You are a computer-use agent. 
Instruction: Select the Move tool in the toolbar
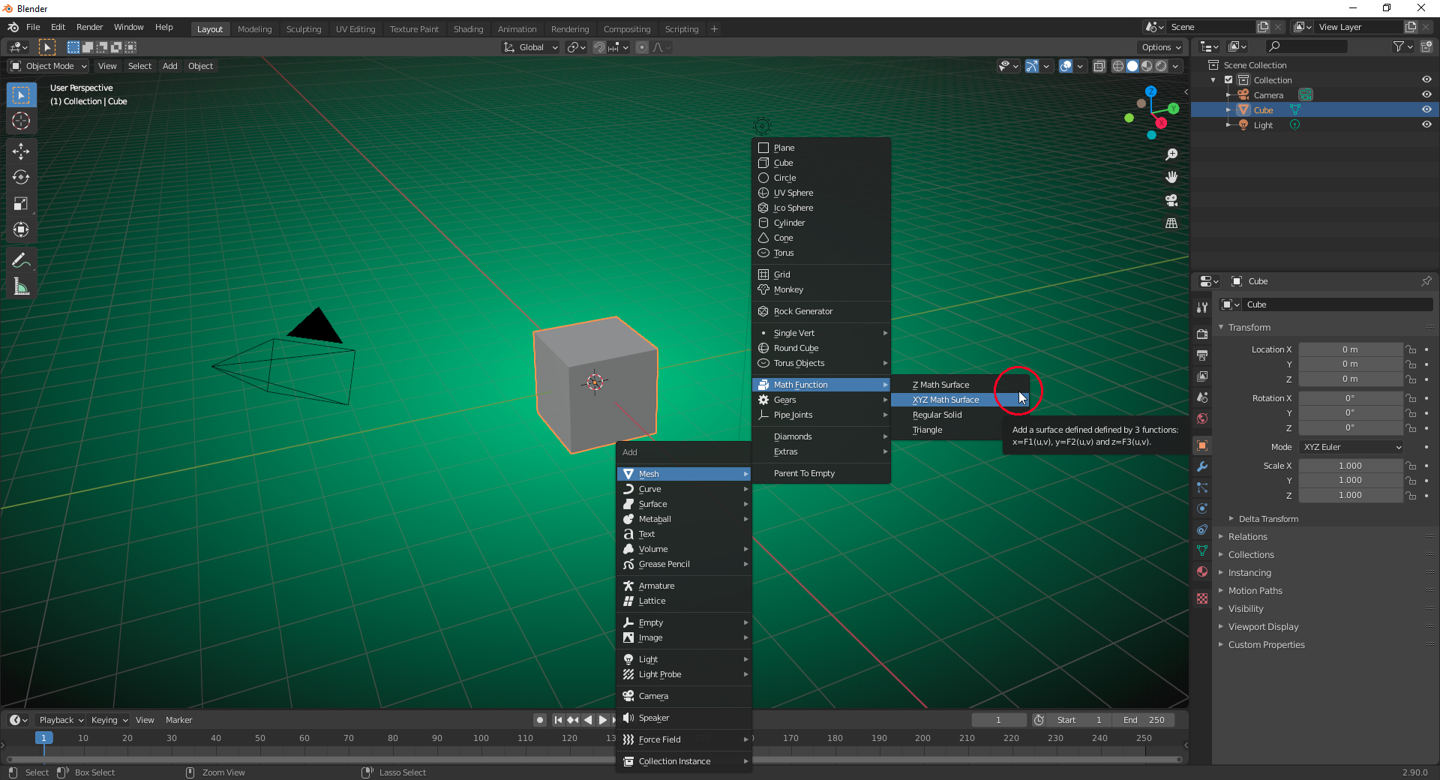(x=21, y=151)
